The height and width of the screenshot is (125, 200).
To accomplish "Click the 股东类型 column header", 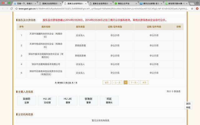I will (x=80, y=27).
